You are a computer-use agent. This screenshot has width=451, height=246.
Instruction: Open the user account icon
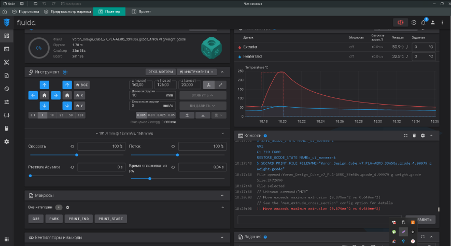[433, 23]
